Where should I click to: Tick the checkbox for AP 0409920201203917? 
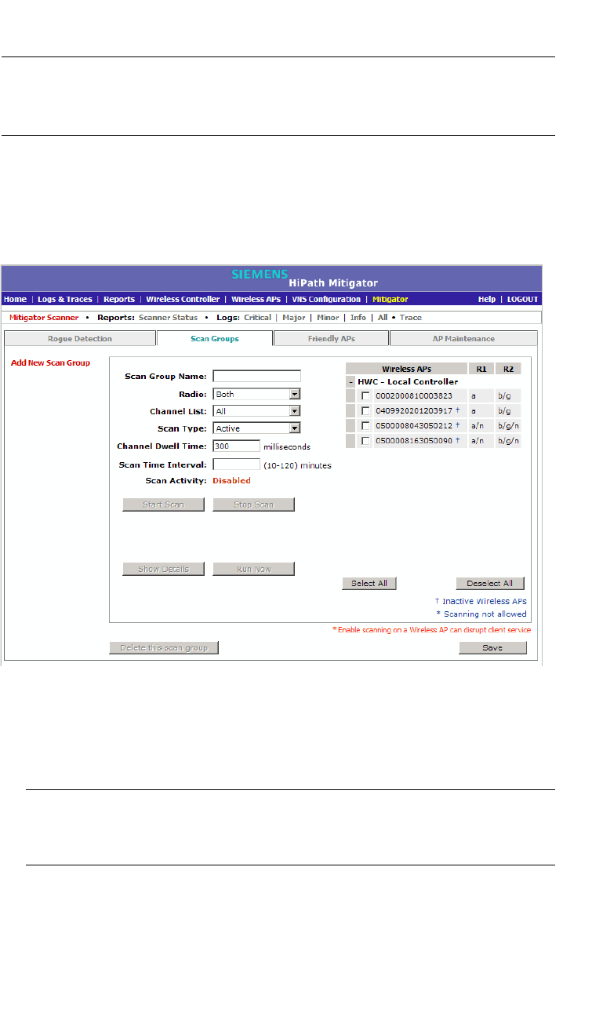point(366,411)
